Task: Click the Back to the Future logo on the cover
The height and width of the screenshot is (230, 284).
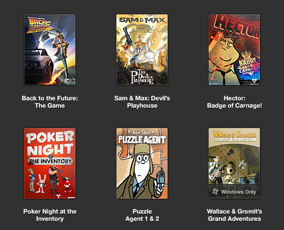Action: point(39,25)
